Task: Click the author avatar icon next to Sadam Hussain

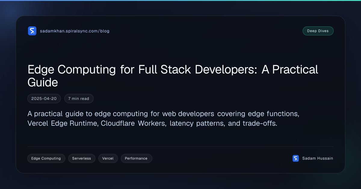Action: 296,158
